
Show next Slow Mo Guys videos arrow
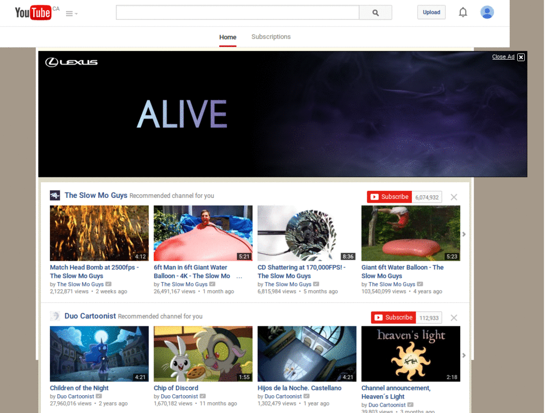[x=464, y=234]
